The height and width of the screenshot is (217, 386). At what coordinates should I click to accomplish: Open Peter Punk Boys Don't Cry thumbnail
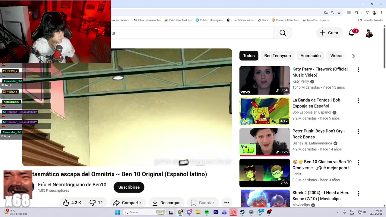coord(265,142)
